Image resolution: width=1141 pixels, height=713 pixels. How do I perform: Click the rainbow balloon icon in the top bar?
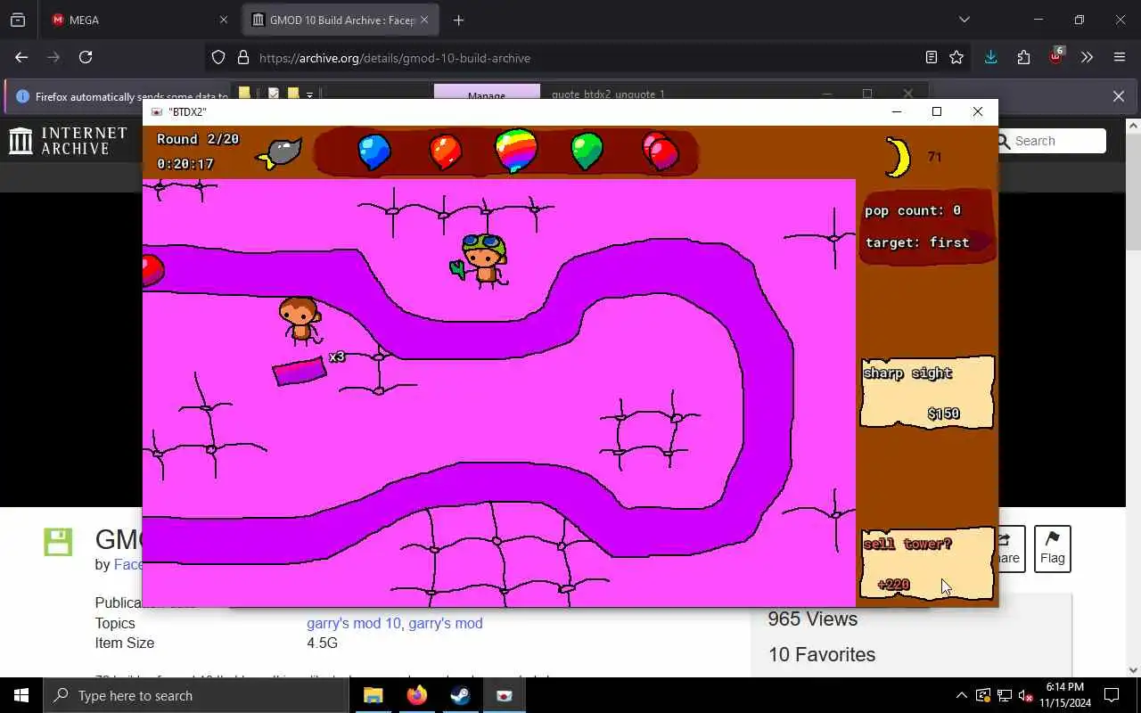pyautogui.click(x=515, y=150)
